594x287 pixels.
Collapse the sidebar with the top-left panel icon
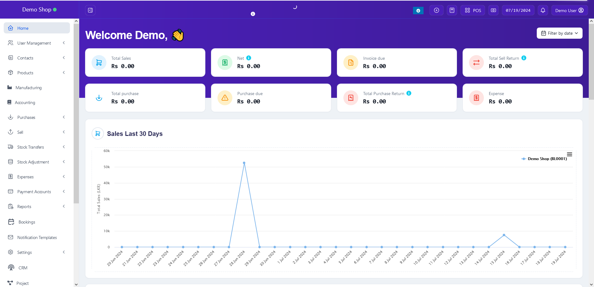click(90, 10)
